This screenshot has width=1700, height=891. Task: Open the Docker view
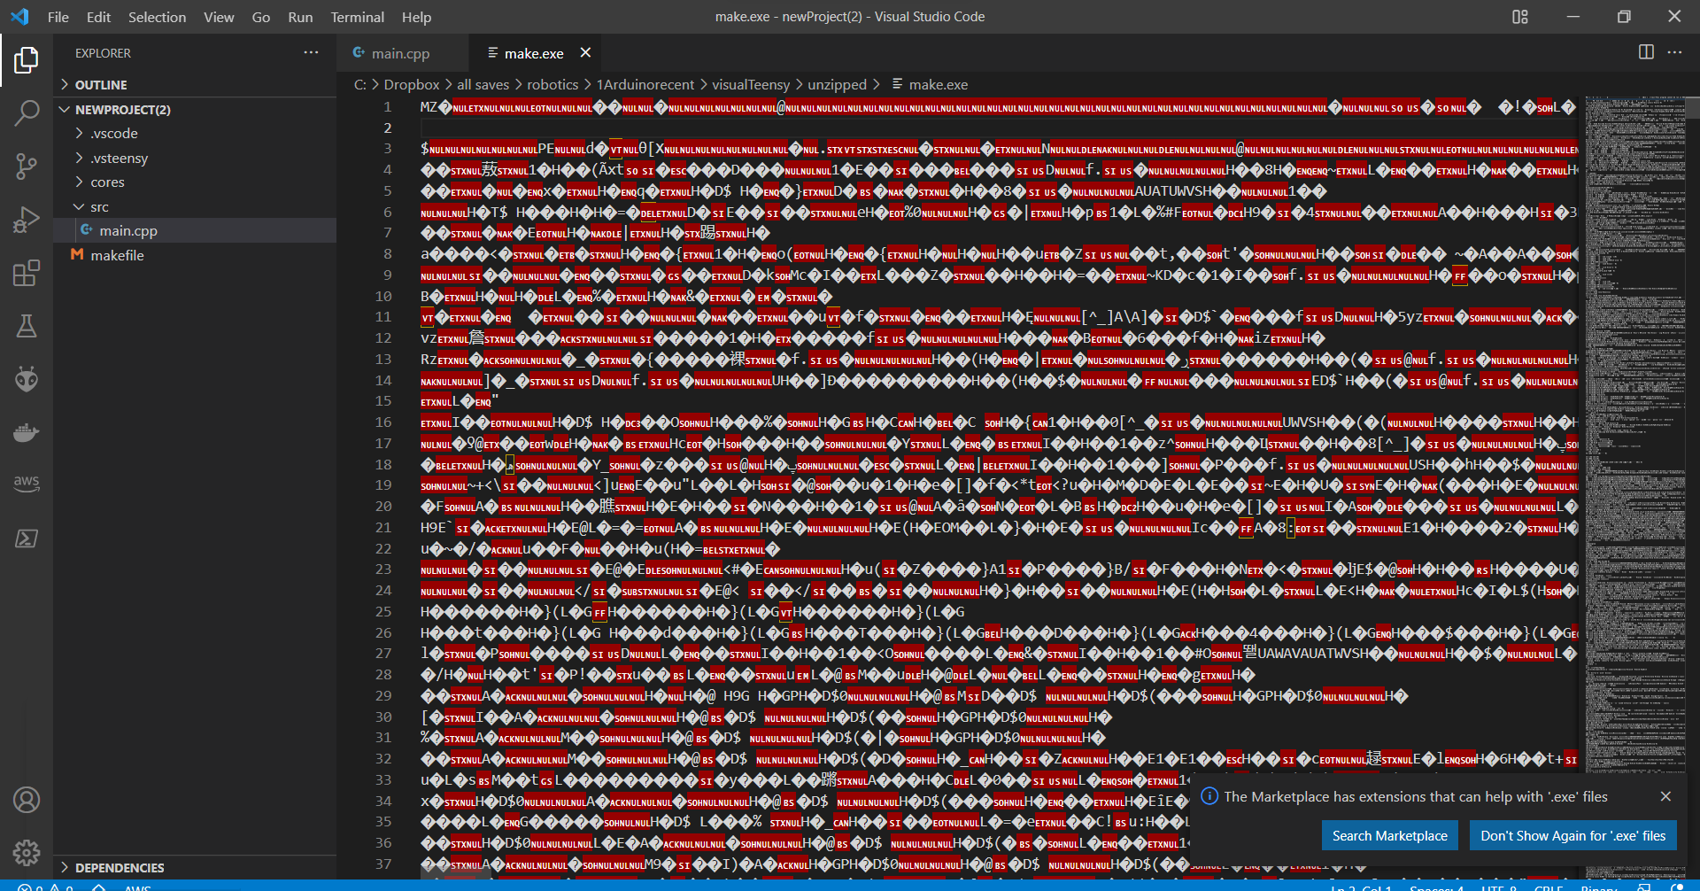coord(27,431)
